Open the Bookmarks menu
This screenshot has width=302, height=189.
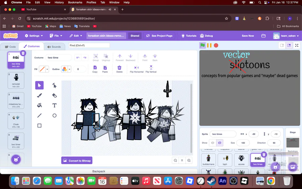75,2
